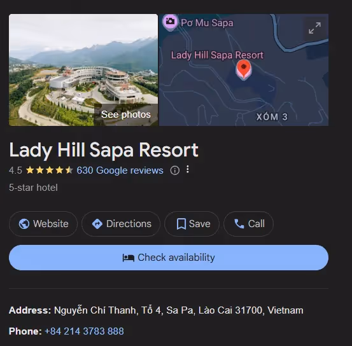Image resolution: width=352 pixels, height=346 pixels.
Task: Click the Check availability button
Action: [x=169, y=258]
